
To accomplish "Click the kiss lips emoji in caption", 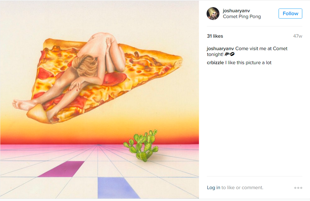I will (232, 54).
